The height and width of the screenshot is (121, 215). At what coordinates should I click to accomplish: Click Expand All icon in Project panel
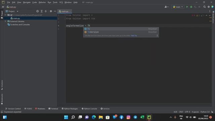(x=42, y=11)
